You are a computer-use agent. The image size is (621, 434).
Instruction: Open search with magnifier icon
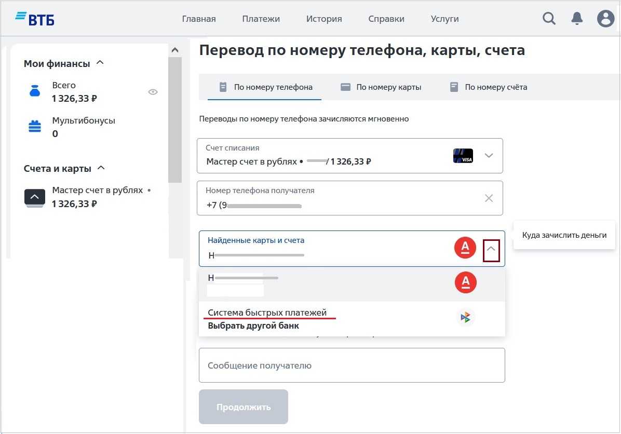[x=549, y=19]
